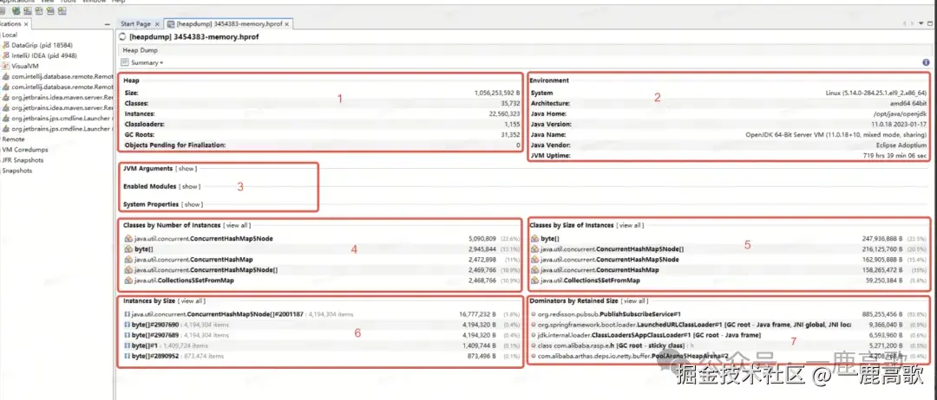Click the IntelliJ IDEA application icon in tree
Screen dimensions: 937x400
6,55
